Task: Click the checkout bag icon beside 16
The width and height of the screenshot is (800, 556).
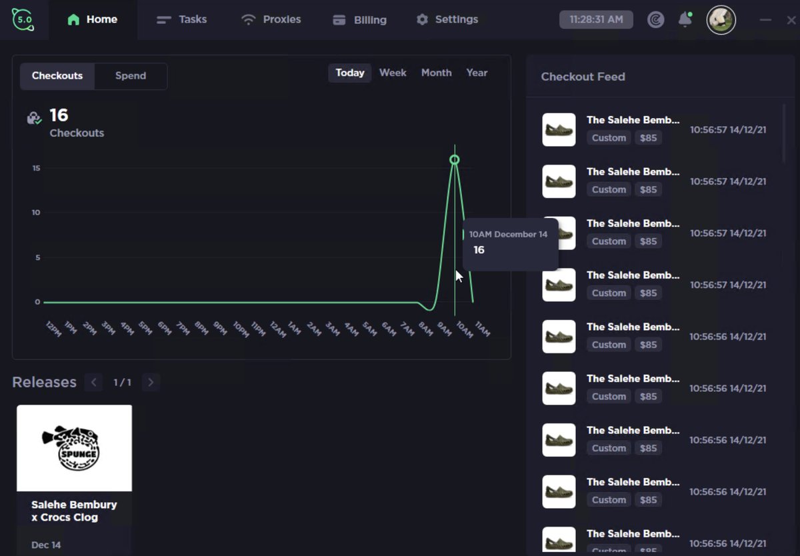Action: (34, 118)
